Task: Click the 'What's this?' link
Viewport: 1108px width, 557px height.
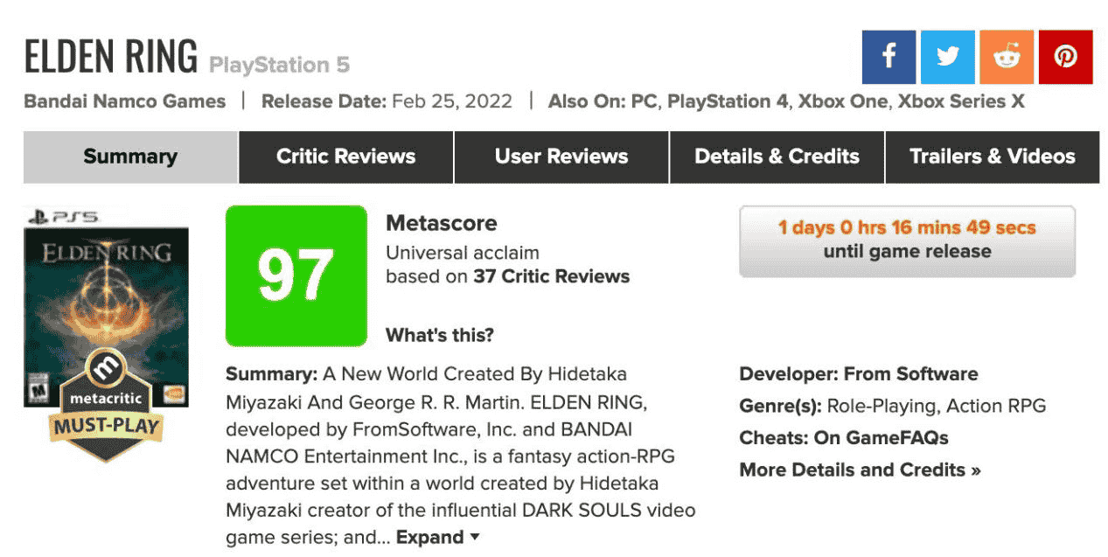Action: pyautogui.click(x=440, y=335)
